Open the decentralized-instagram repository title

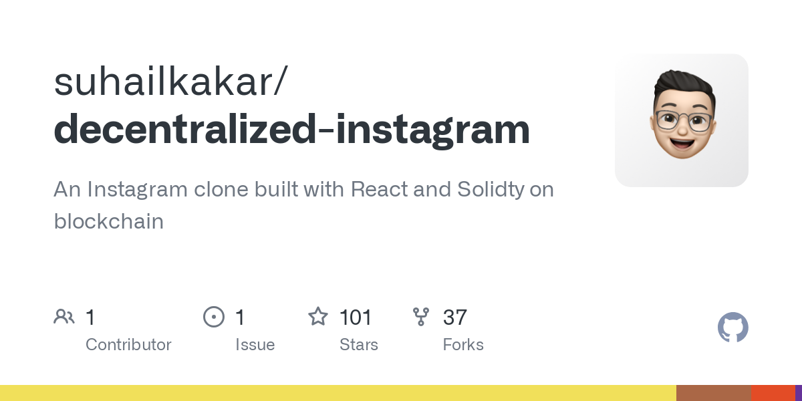tap(291, 130)
